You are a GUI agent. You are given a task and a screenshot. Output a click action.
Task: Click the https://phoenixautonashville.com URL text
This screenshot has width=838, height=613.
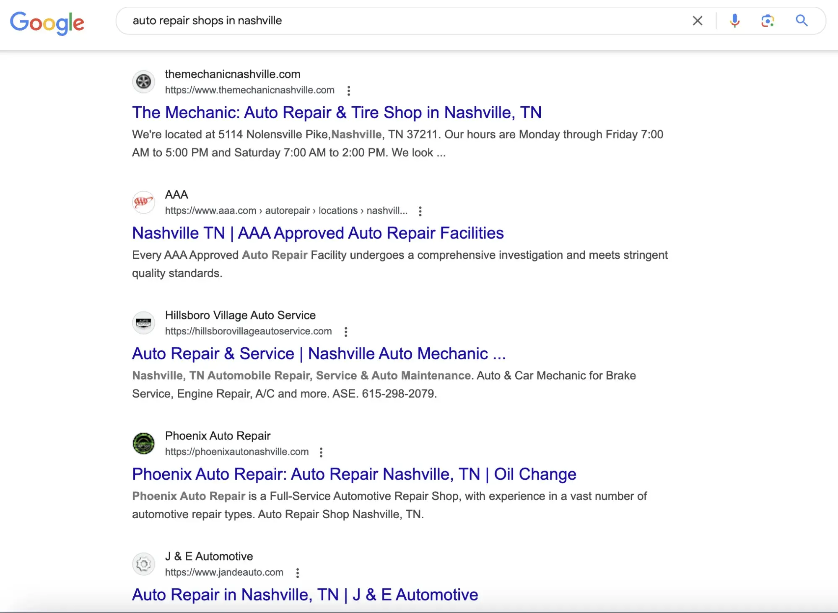click(236, 452)
